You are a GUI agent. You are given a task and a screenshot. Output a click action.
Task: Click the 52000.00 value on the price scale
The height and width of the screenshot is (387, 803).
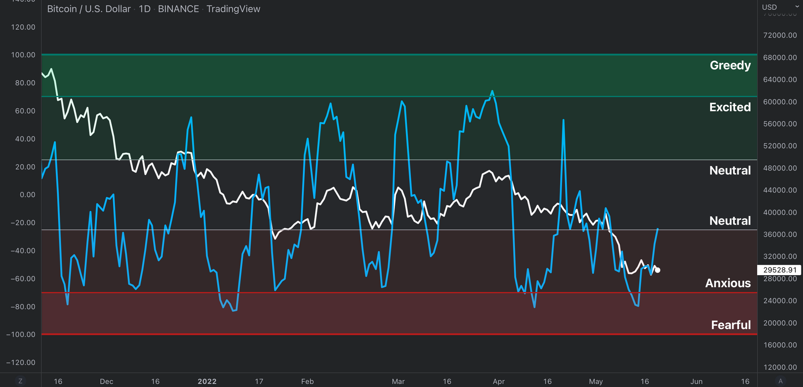pyautogui.click(x=780, y=146)
